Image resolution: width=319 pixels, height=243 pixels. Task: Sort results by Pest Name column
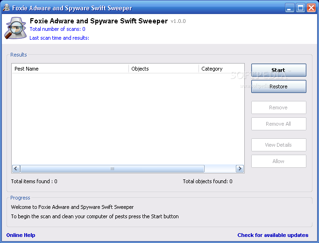click(x=70, y=69)
